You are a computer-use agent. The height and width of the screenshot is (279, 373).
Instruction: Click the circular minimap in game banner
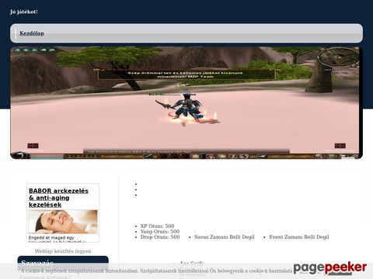pyautogui.click(x=338, y=57)
